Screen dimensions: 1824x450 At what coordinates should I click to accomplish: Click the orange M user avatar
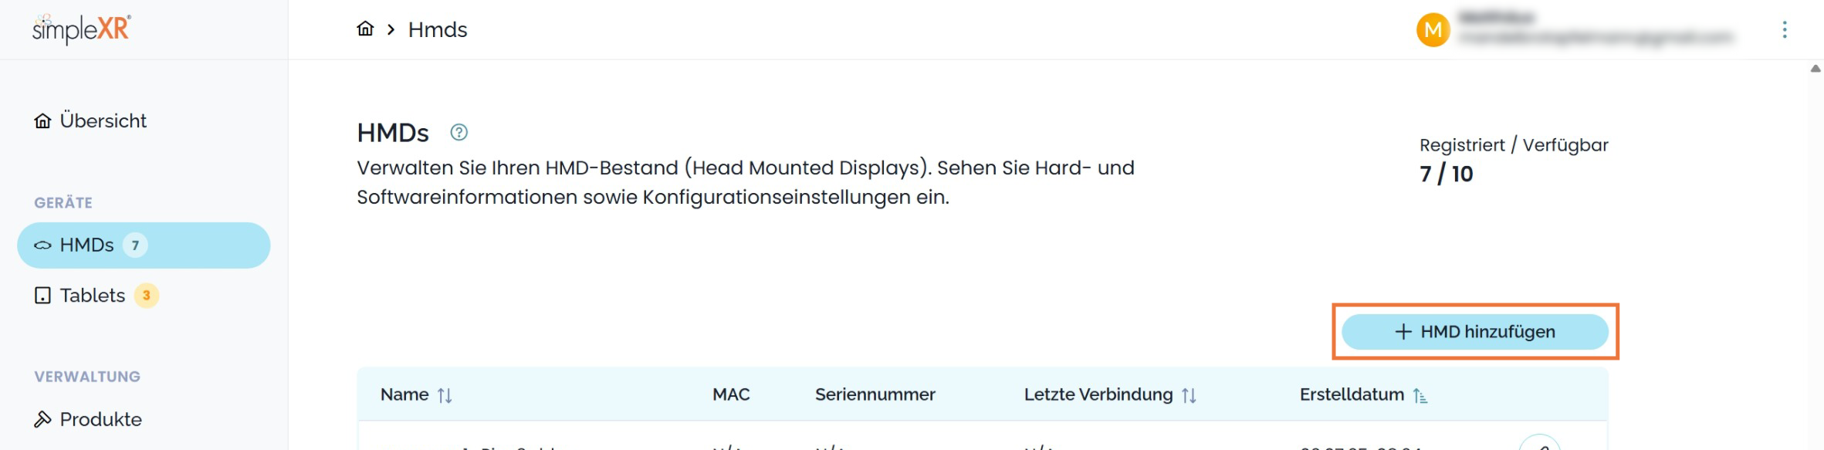tap(1433, 30)
